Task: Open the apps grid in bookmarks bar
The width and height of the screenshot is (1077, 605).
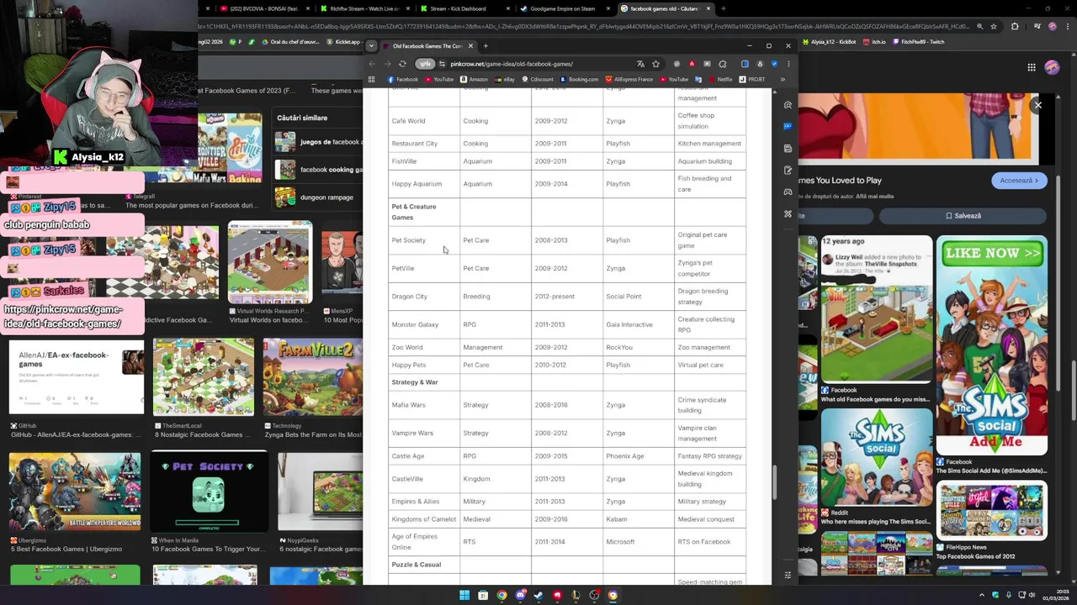Action: click(x=371, y=80)
